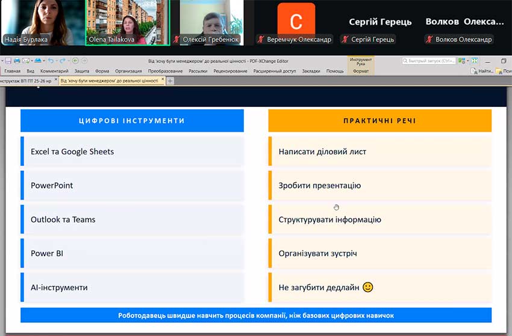This screenshot has height=336, width=512.
Task: Go to next view gray arrow
Action: tap(84, 61)
